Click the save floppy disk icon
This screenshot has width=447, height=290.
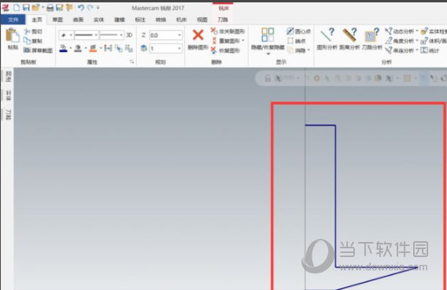(x=26, y=8)
